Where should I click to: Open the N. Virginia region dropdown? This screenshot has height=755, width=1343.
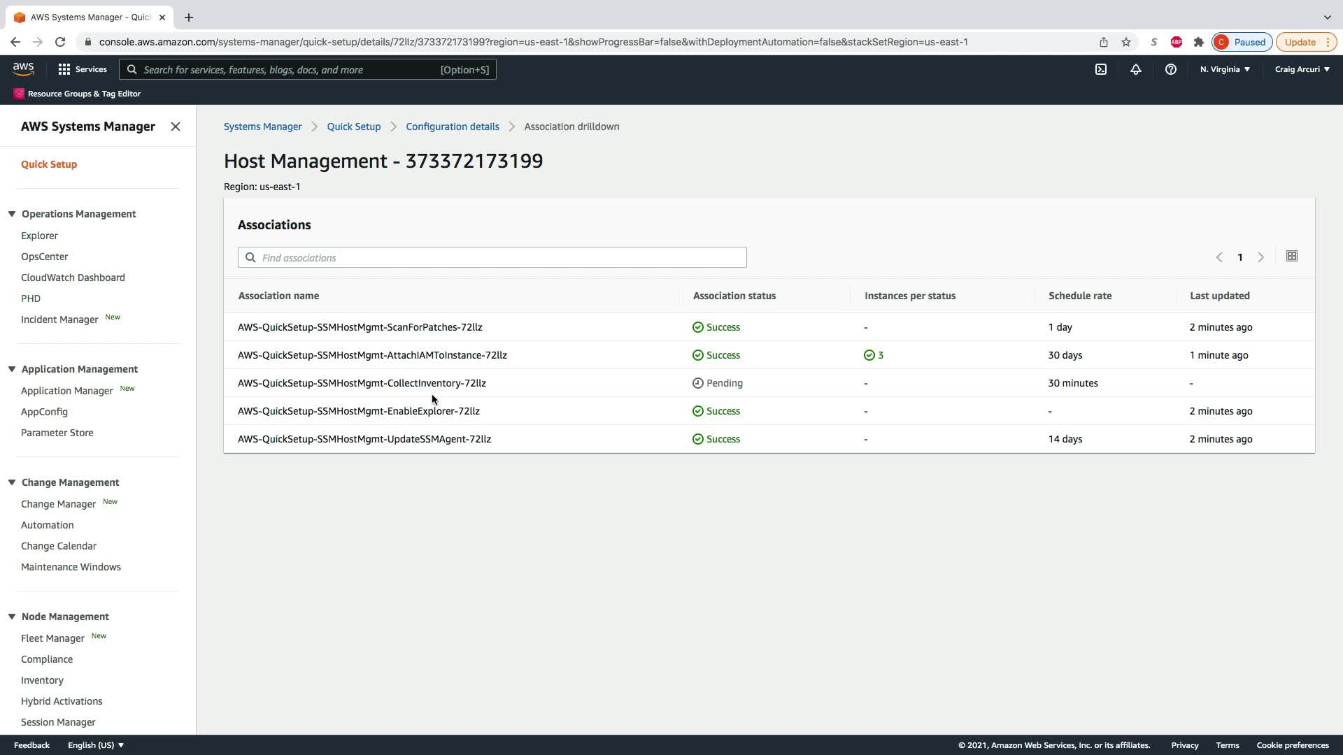tap(1225, 69)
